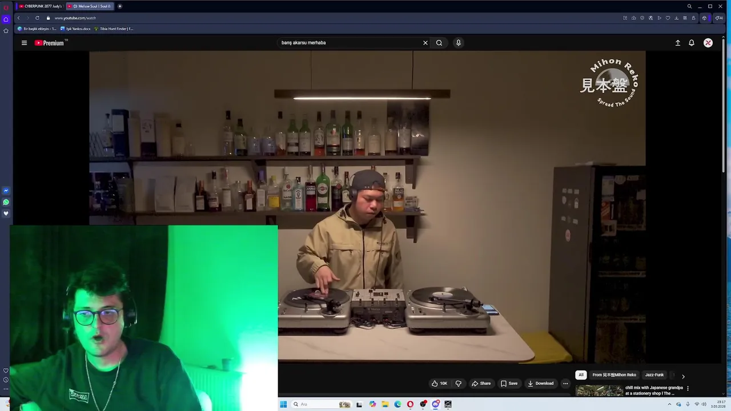The image size is (731, 411).
Task: Open Opera player arrow icon in toolbar
Action: [660, 18]
